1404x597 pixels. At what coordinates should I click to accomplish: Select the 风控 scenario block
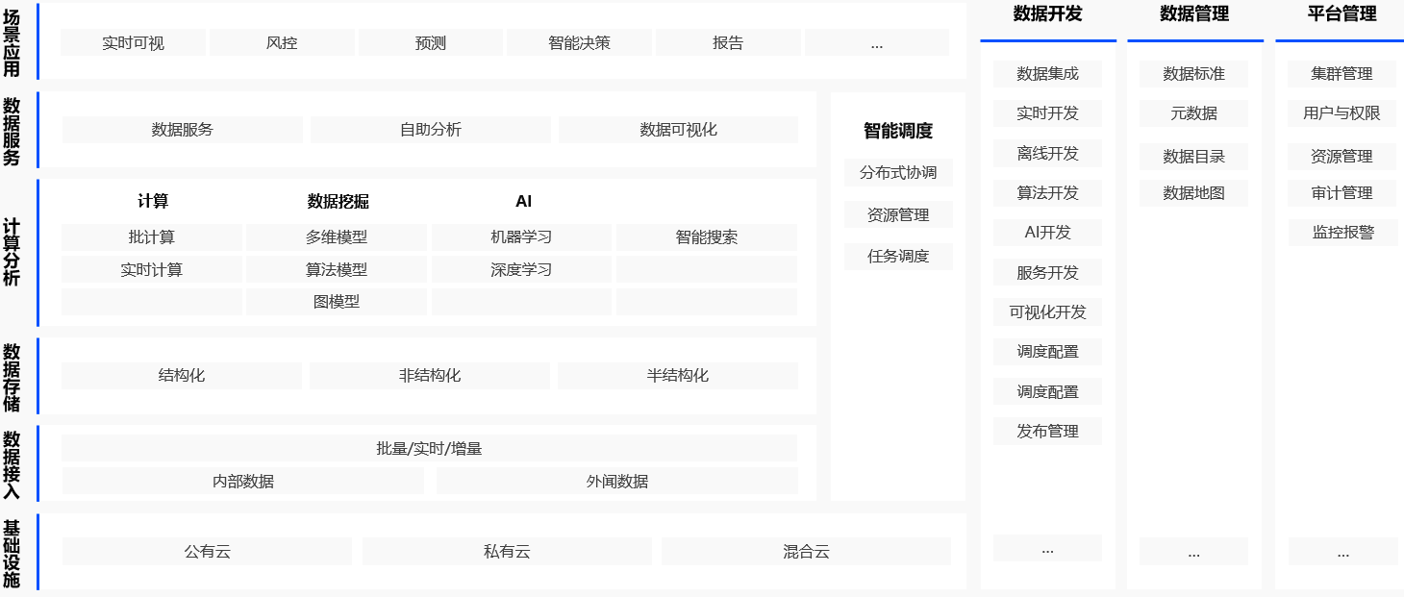point(282,42)
